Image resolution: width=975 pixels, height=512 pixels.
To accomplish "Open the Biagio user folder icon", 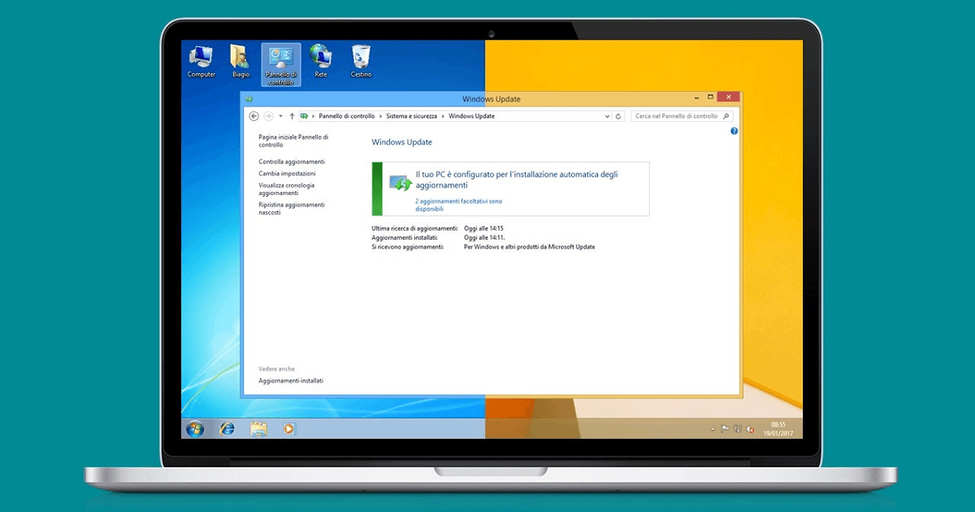I will (240, 62).
